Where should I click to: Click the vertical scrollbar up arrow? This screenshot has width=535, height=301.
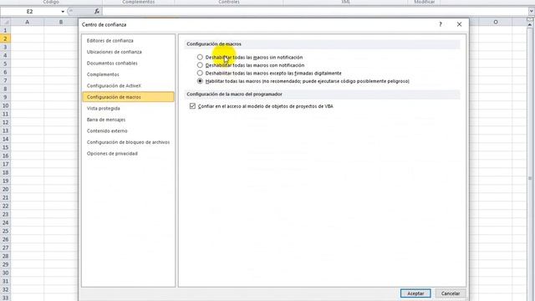coord(529,25)
